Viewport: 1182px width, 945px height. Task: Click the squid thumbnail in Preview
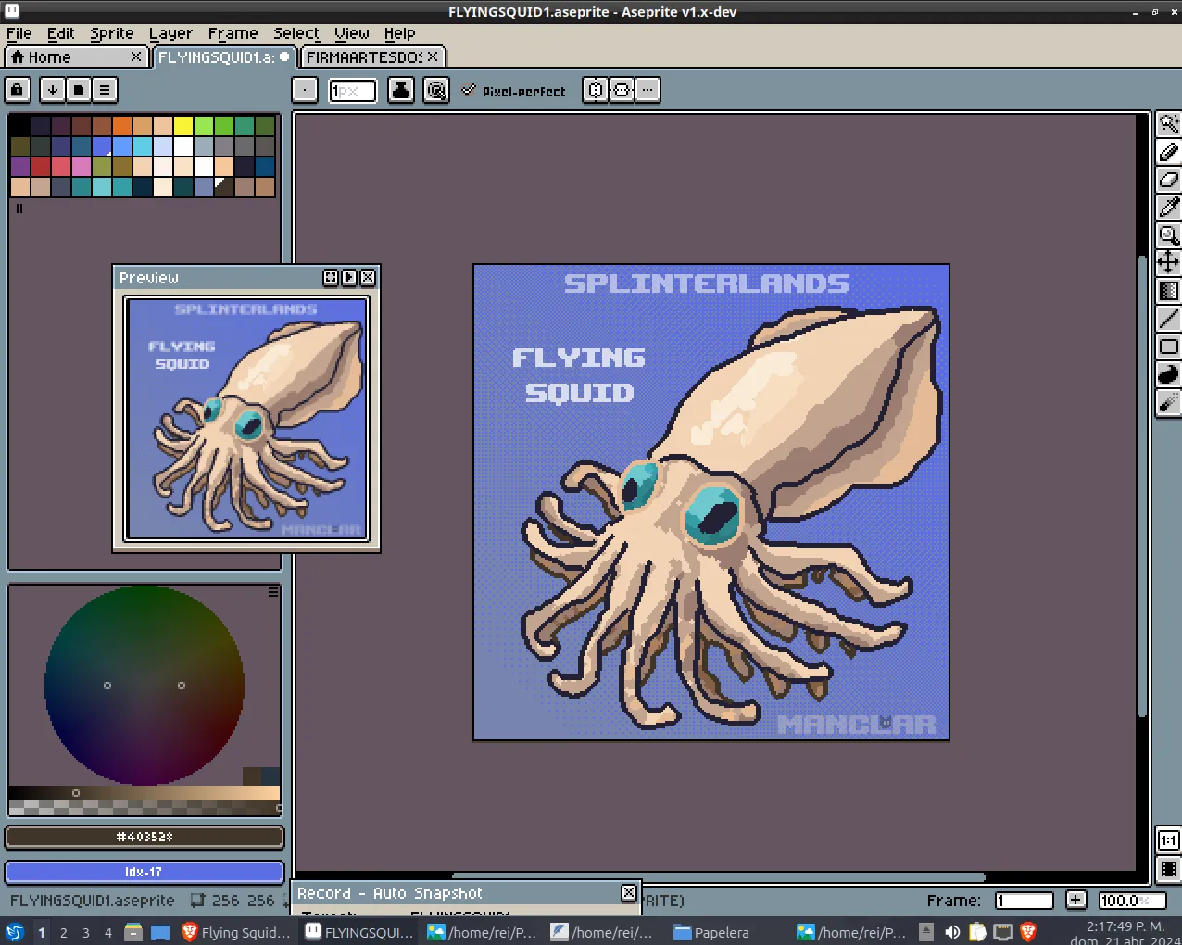(x=246, y=419)
